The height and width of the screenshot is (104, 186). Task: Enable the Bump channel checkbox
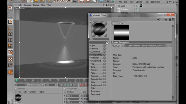coord(104,67)
